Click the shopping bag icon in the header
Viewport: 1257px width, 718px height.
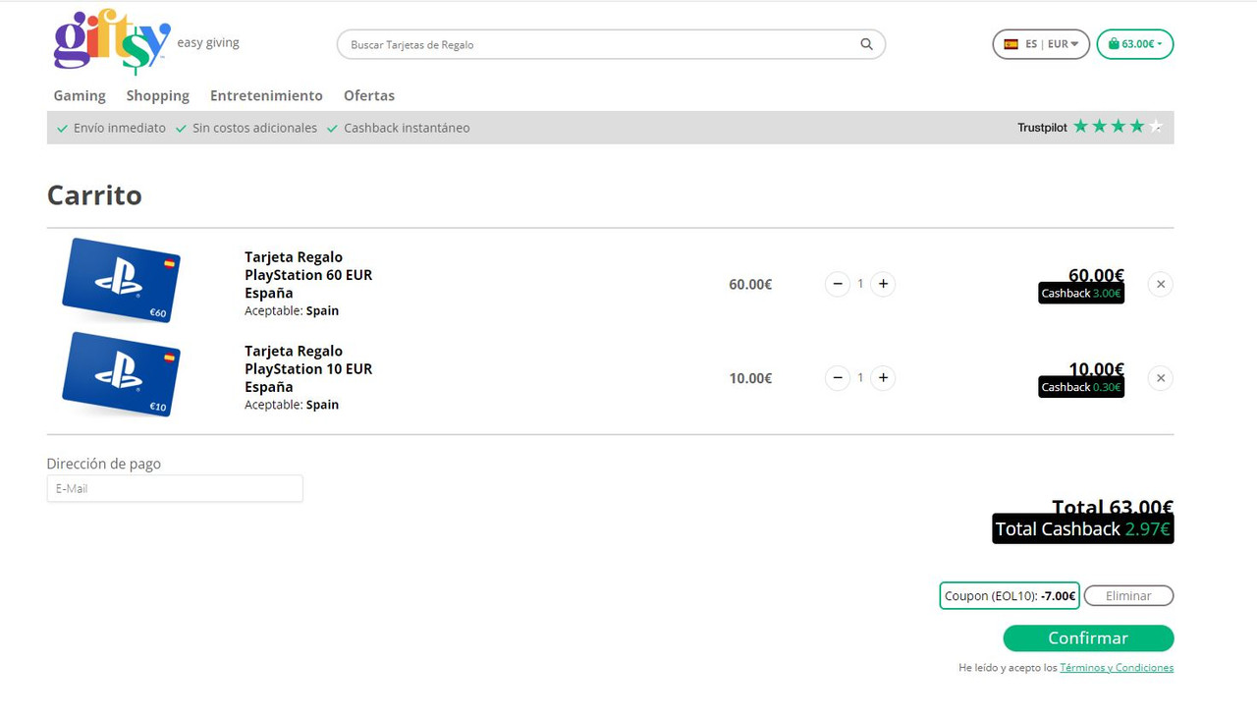point(1114,44)
